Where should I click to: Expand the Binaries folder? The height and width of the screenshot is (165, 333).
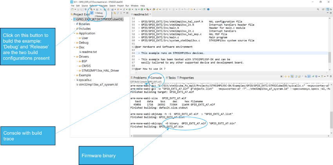coord(74,24)
